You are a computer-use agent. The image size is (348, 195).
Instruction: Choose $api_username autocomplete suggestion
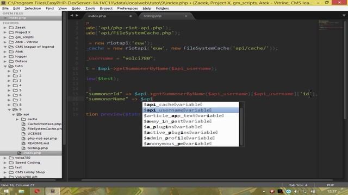pyautogui.click(x=191, y=110)
